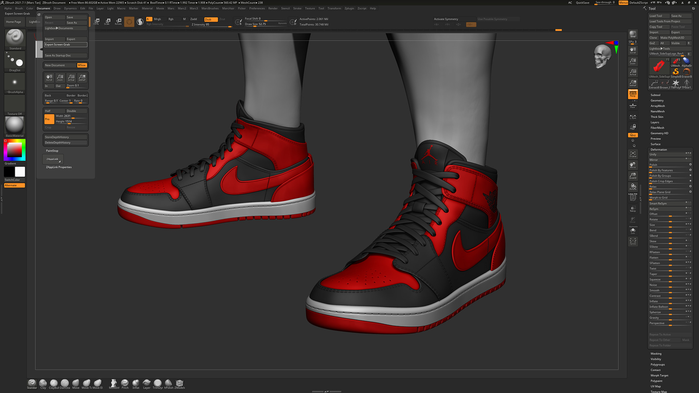Expand the Subtool palette section
The height and width of the screenshot is (393, 699).
click(x=655, y=95)
